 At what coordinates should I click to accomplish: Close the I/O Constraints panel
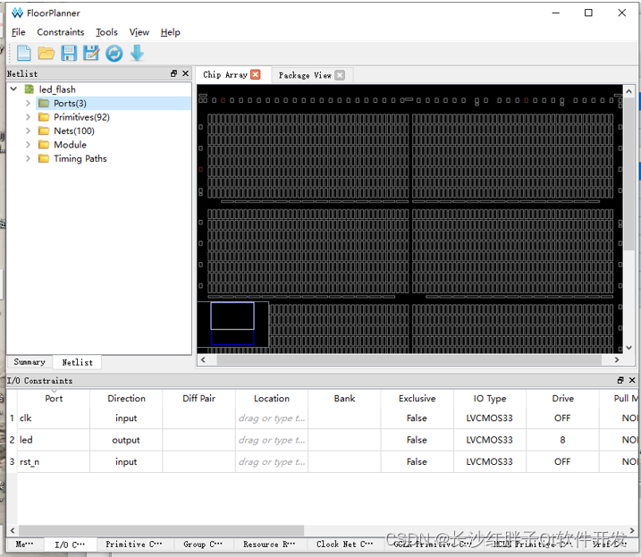(x=632, y=380)
